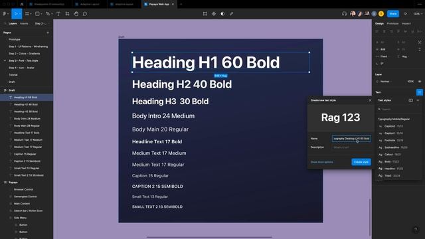Click the Use as mask icon
The height and width of the screenshot is (239, 425).
point(222,14)
